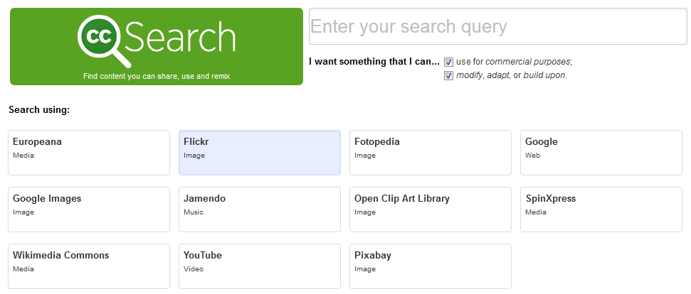Choose Jamendo for music search
The width and height of the screenshot is (691, 294).
[260, 209]
